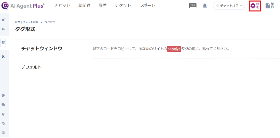Open the チケット menu
The height and width of the screenshot is (138, 280).
(123, 6)
